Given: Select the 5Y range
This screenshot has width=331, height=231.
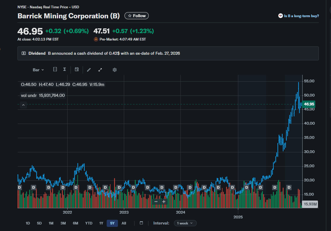Looking at the screenshot, I should pyautogui.click(x=112, y=223).
